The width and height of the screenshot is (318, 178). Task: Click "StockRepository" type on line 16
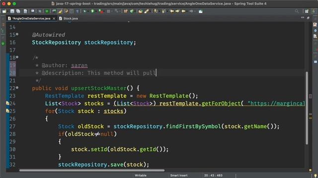point(56,43)
